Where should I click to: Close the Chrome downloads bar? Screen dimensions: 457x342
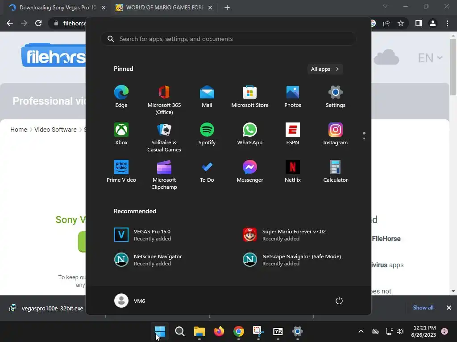click(449, 308)
